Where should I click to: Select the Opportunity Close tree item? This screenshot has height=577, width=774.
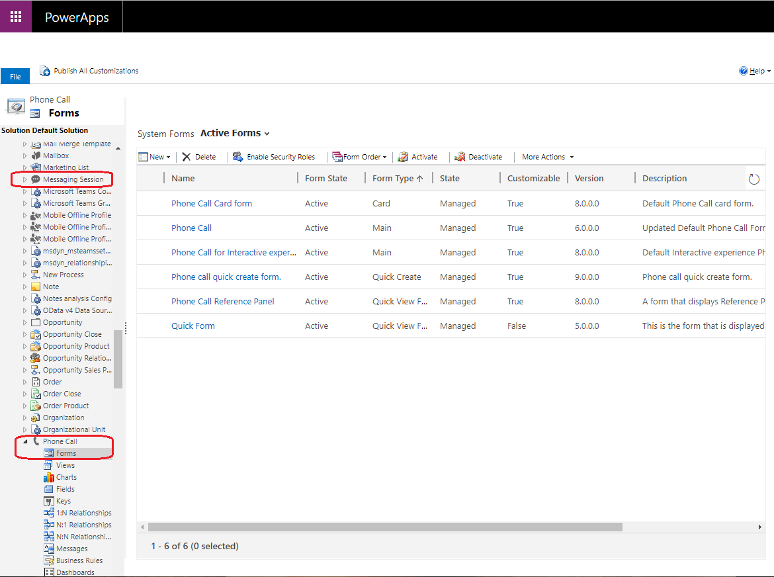pyautogui.click(x=72, y=334)
